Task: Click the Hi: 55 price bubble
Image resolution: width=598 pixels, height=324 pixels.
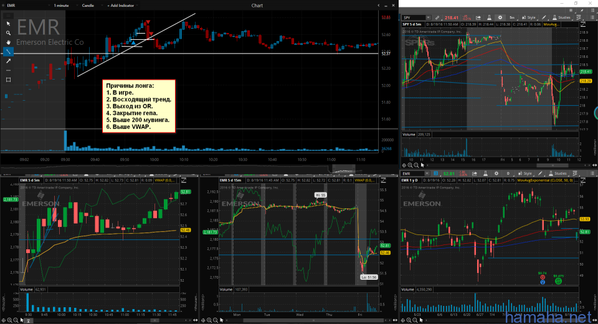Action: point(321,195)
